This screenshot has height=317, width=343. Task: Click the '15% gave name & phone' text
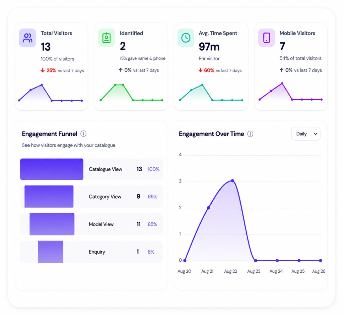coord(143,58)
